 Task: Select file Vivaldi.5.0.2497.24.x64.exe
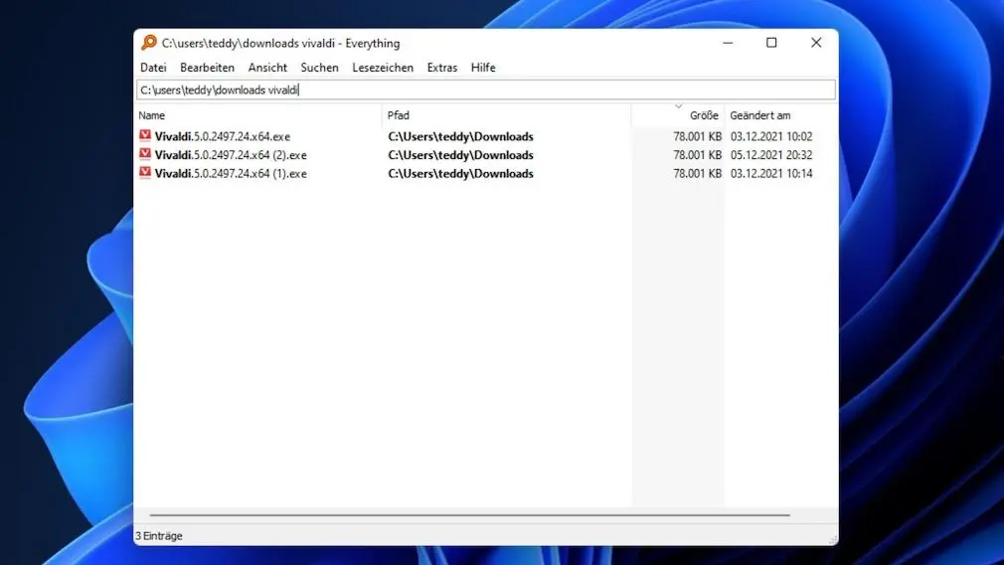click(x=223, y=136)
